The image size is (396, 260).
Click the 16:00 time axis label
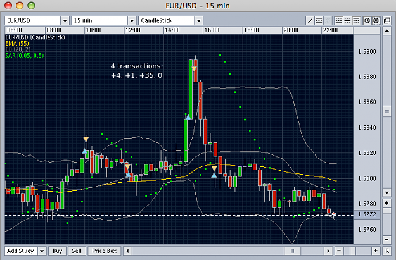click(x=212, y=30)
